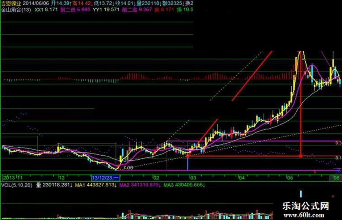Click the stock name 吉恩镍业
The width and height of the screenshot is (342, 220).
(11, 3)
